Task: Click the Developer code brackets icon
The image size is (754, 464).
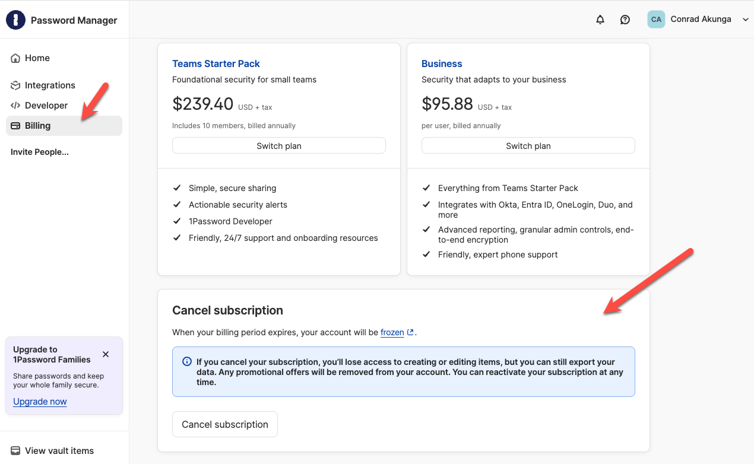Action: (x=15, y=106)
